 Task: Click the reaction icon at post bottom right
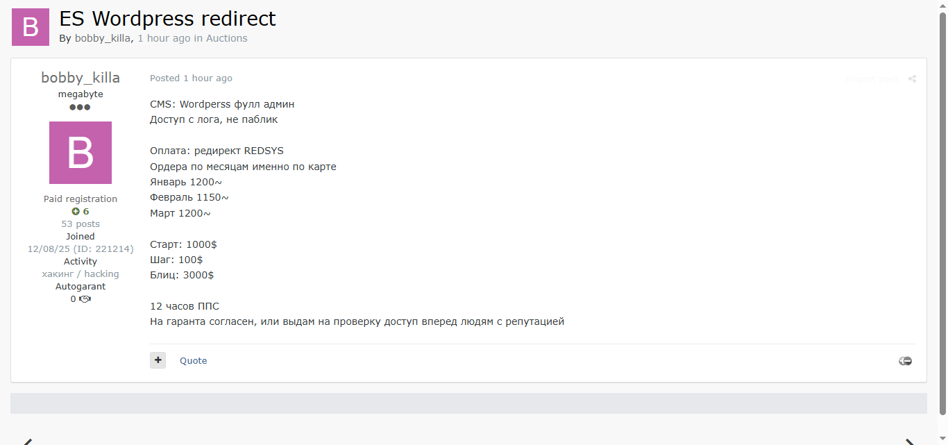(905, 361)
